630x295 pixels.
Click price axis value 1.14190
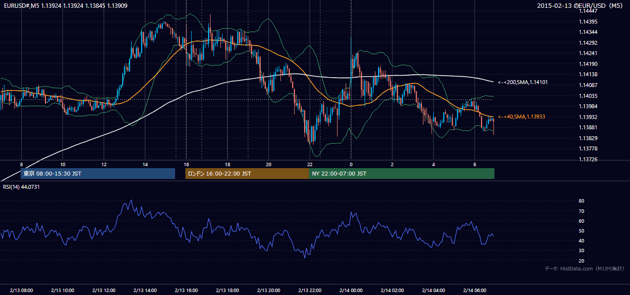(x=589, y=64)
